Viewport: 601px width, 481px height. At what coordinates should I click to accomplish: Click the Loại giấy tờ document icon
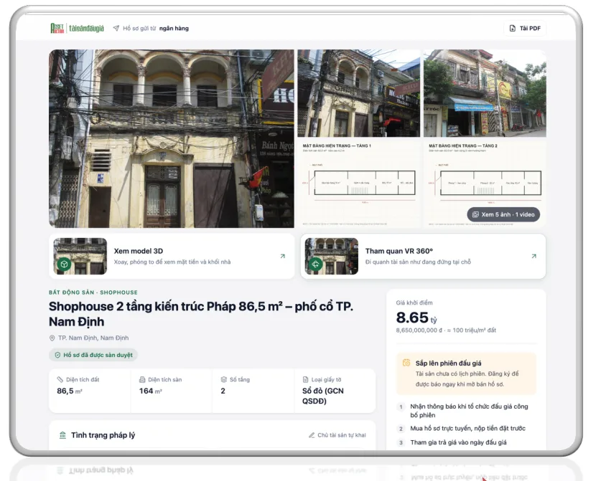[305, 380]
